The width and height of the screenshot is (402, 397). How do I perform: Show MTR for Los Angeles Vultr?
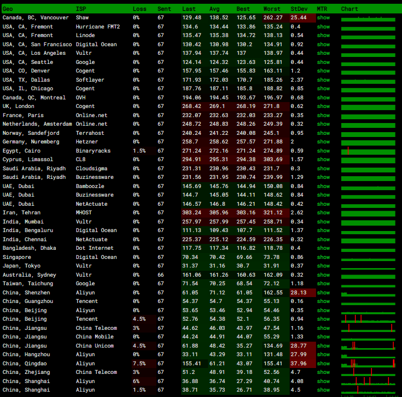324,53
